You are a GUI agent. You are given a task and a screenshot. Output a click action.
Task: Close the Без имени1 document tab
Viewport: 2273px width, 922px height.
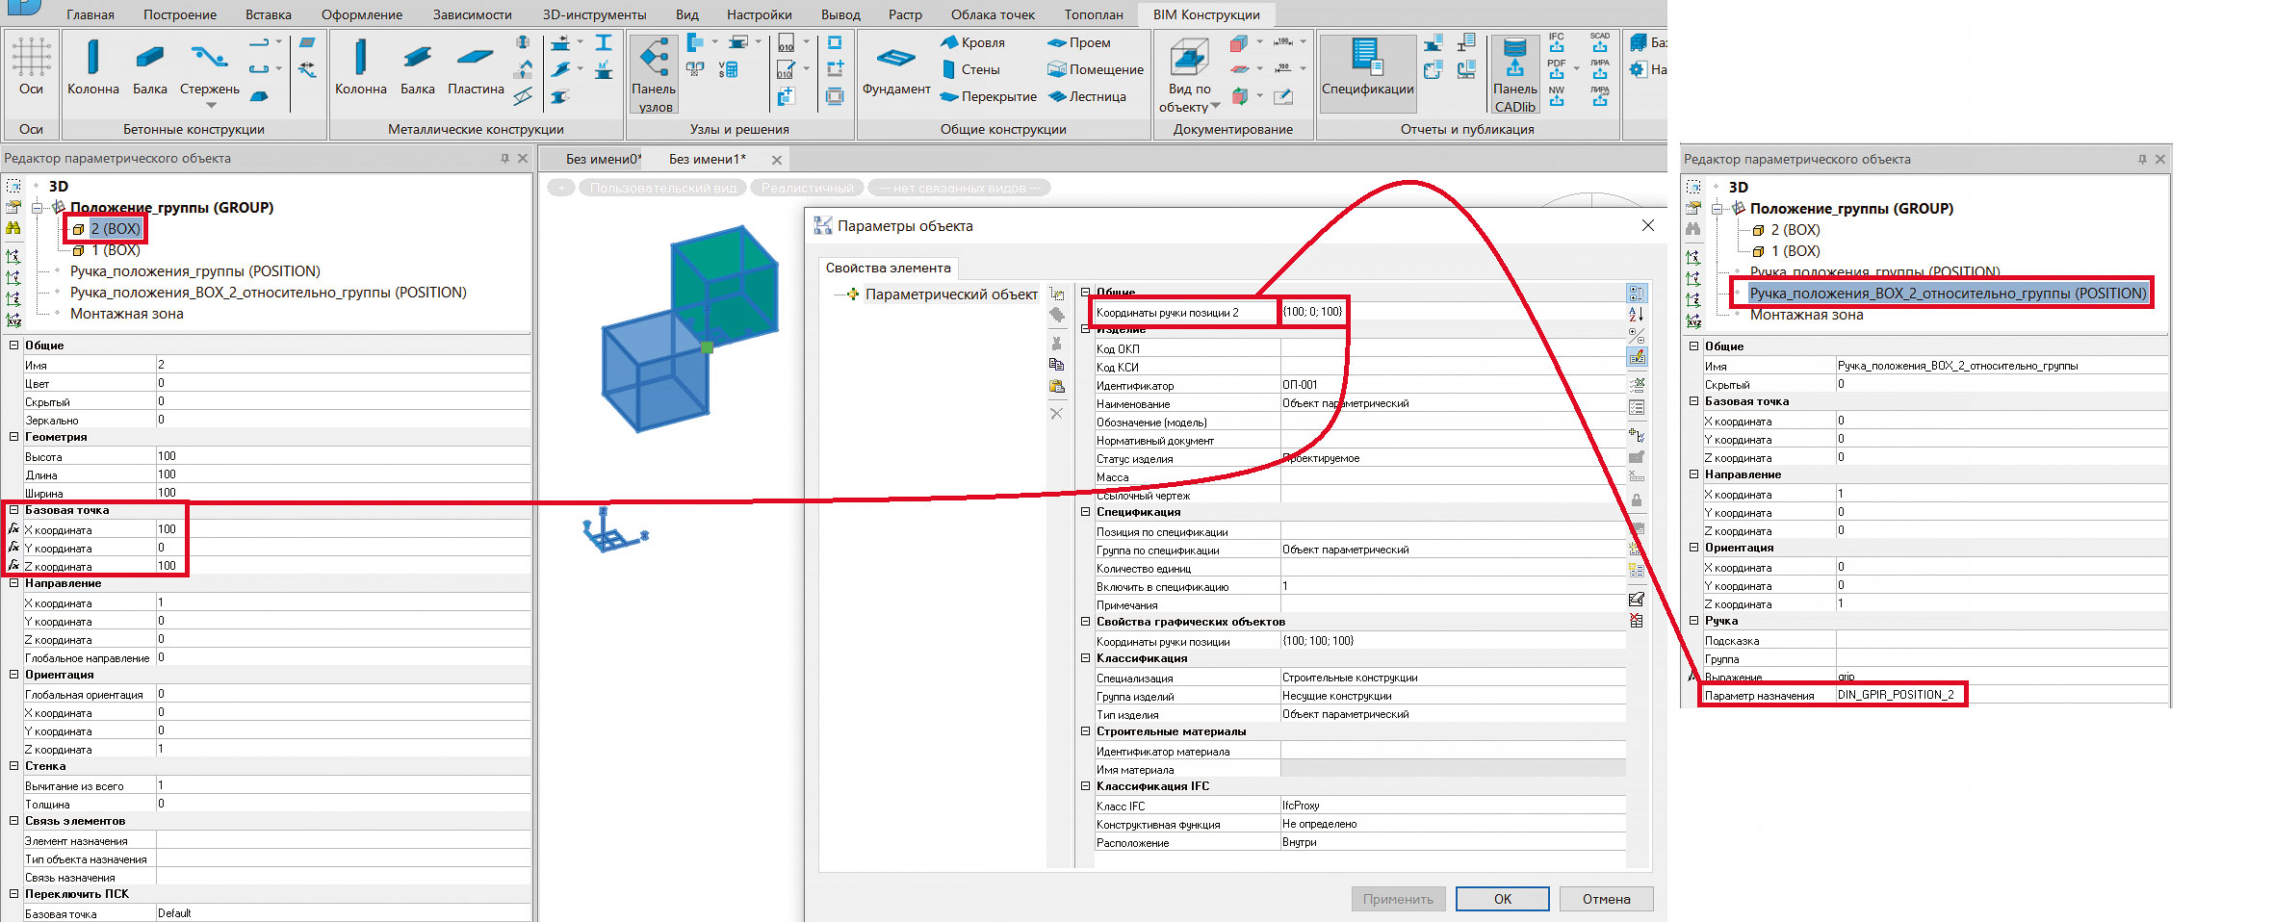coord(776,160)
